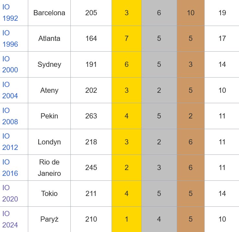Open the IO 2000 link
The height and width of the screenshot is (232, 239).
(10, 64)
